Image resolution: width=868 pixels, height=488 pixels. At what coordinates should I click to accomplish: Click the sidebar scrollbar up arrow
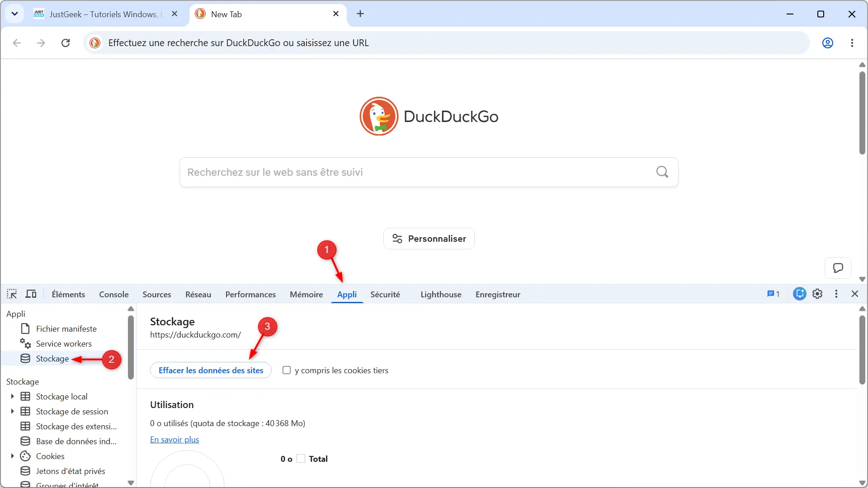(x=131, y=309)
